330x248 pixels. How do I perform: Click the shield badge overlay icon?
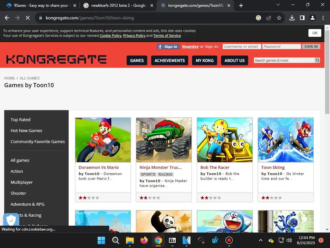[x=11, y=220]
